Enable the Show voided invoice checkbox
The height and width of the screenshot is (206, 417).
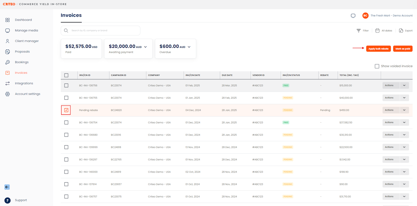(377, 66)
